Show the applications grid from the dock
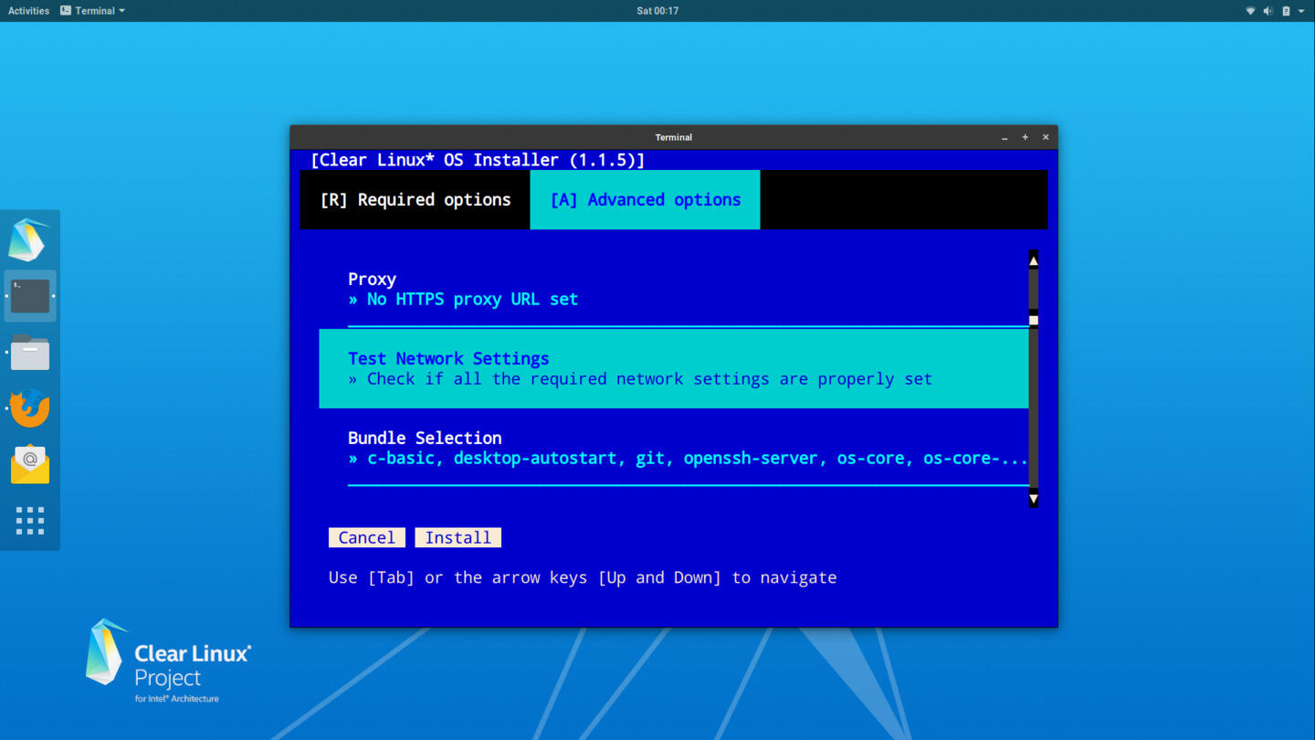 [30, 520]
